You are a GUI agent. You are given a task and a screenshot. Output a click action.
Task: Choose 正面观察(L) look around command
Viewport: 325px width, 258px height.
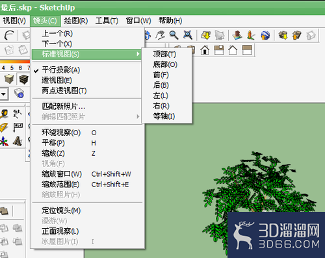(x=86, y=231)
